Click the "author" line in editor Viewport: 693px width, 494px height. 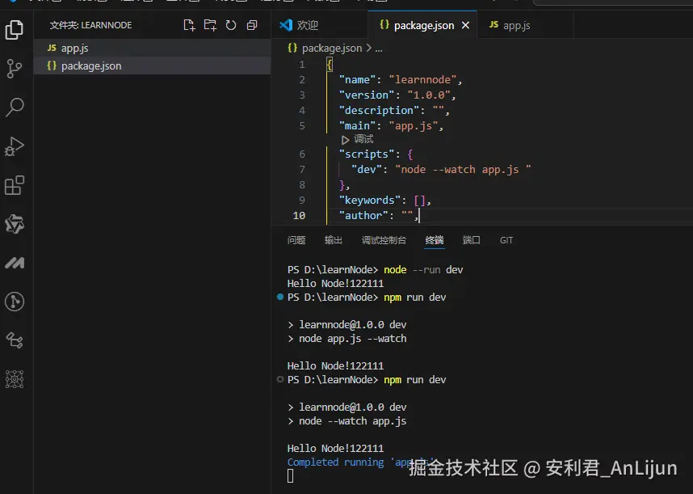point(379,215)
